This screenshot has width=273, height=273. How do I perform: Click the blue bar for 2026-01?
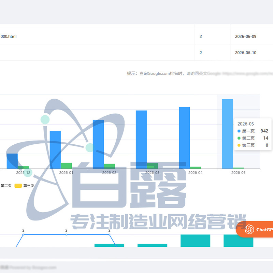(55, 150)
